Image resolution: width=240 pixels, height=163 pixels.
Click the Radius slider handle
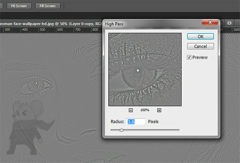122,130
